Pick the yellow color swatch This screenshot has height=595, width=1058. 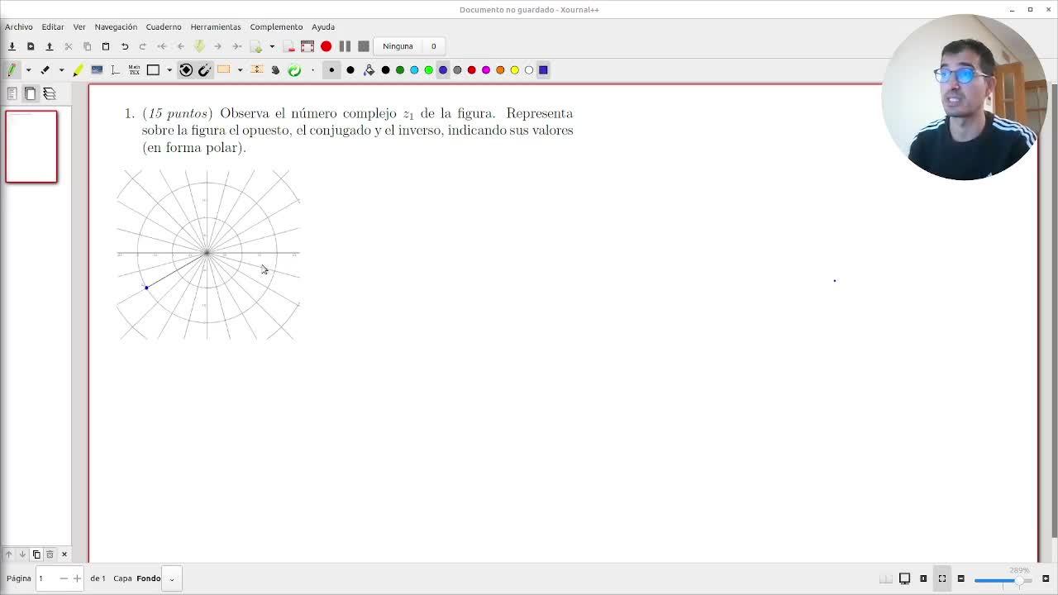pyautogui.click(x=514, y=70)
